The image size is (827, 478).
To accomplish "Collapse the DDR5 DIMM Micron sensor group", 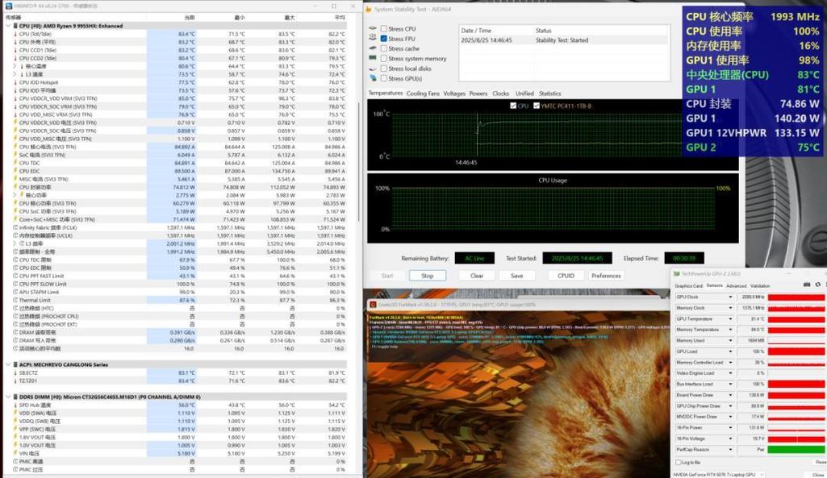I will coord(8,397).
